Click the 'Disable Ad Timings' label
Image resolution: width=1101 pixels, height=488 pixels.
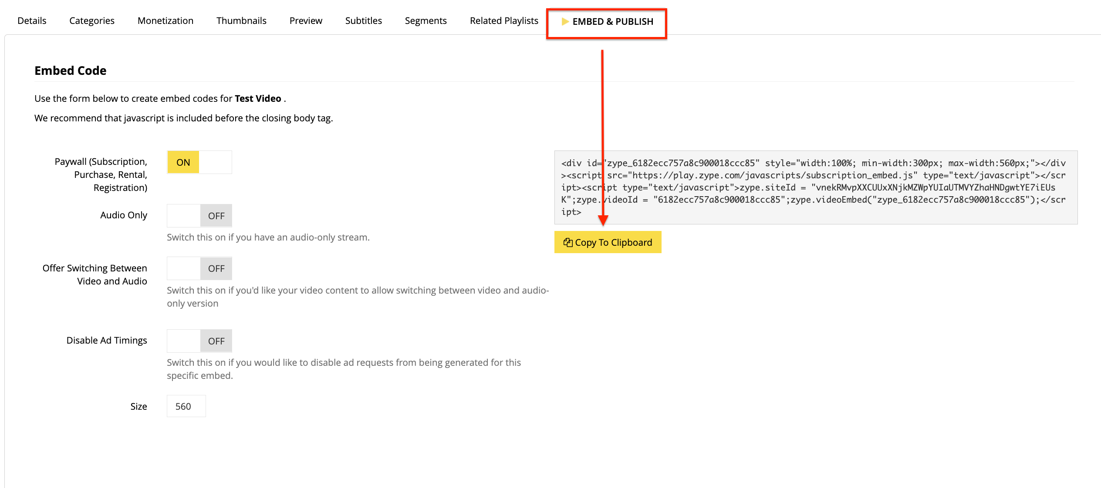tap(107, 340)
